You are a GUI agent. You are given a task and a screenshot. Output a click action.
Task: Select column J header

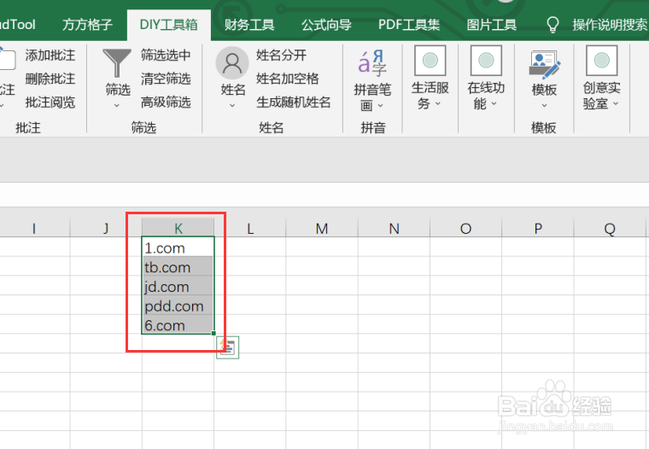(106, 228)
